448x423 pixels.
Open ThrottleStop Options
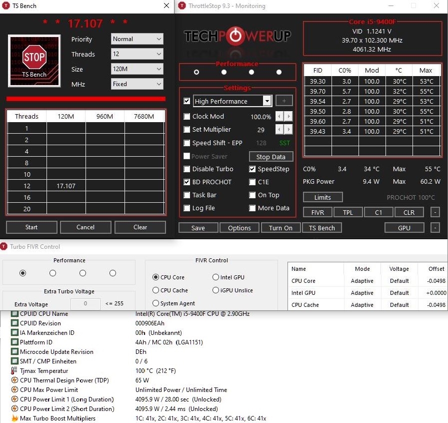(239, 228)
